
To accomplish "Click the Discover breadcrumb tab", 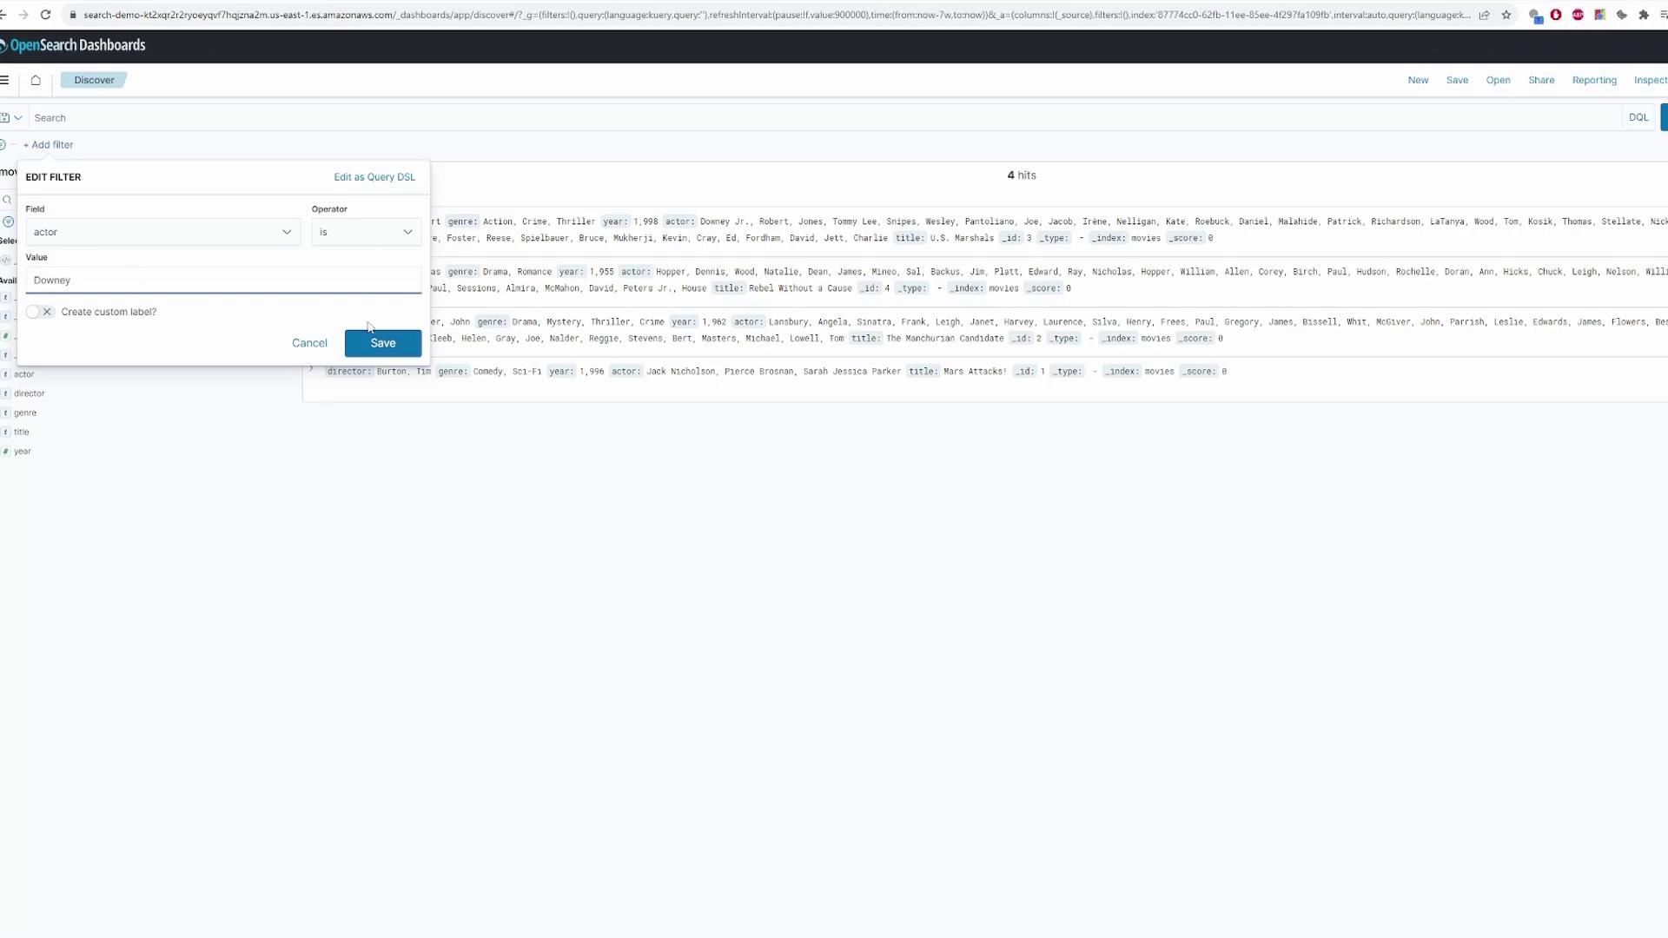I will [x=94, y=80].
